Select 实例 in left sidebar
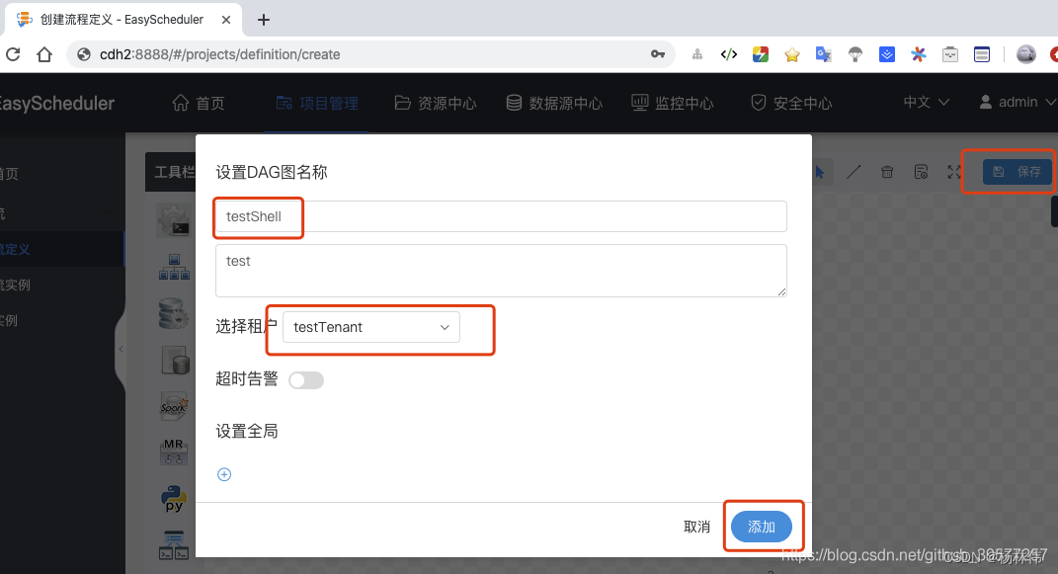Viewport: 1058px width, 574px height. click(8, 320)
